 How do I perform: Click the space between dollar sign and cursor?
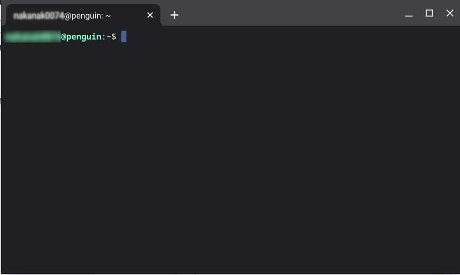[x=119, y=36]
